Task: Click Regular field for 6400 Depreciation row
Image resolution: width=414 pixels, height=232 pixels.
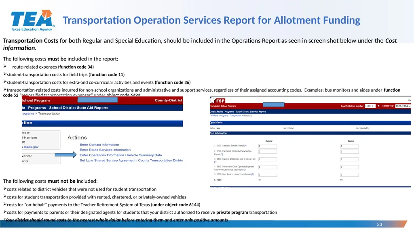Action: 268,167
